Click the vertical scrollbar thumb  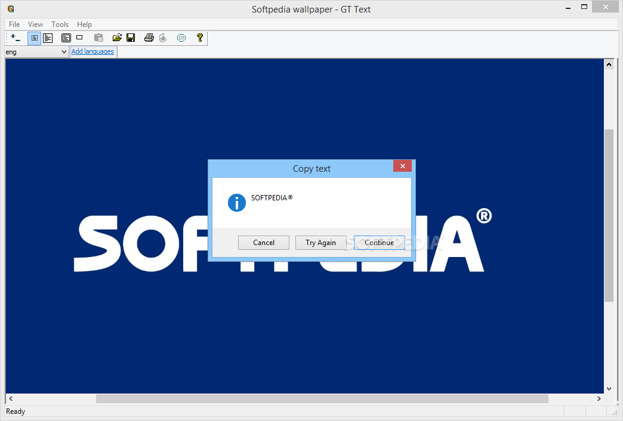609,215
